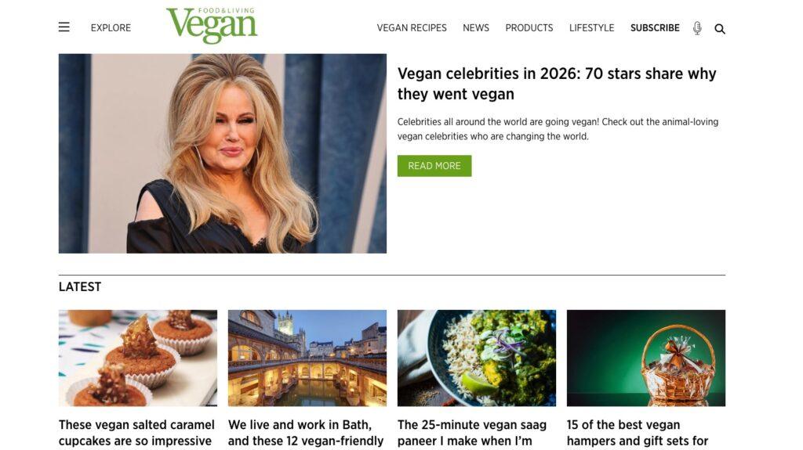Open the best vegan hampers article title
Viewport: 803px width, 450px height.
638,433
